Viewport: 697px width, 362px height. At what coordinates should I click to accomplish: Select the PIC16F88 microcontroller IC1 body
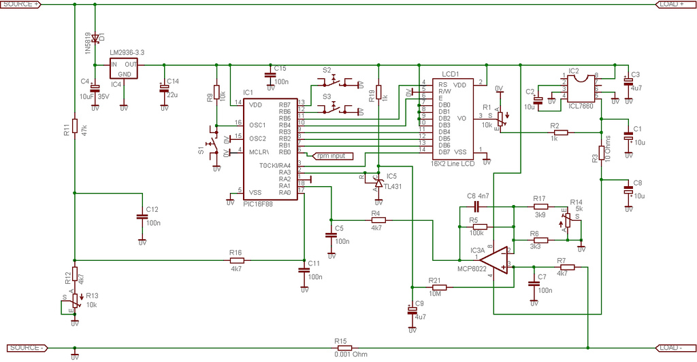(x=270, y=149)
